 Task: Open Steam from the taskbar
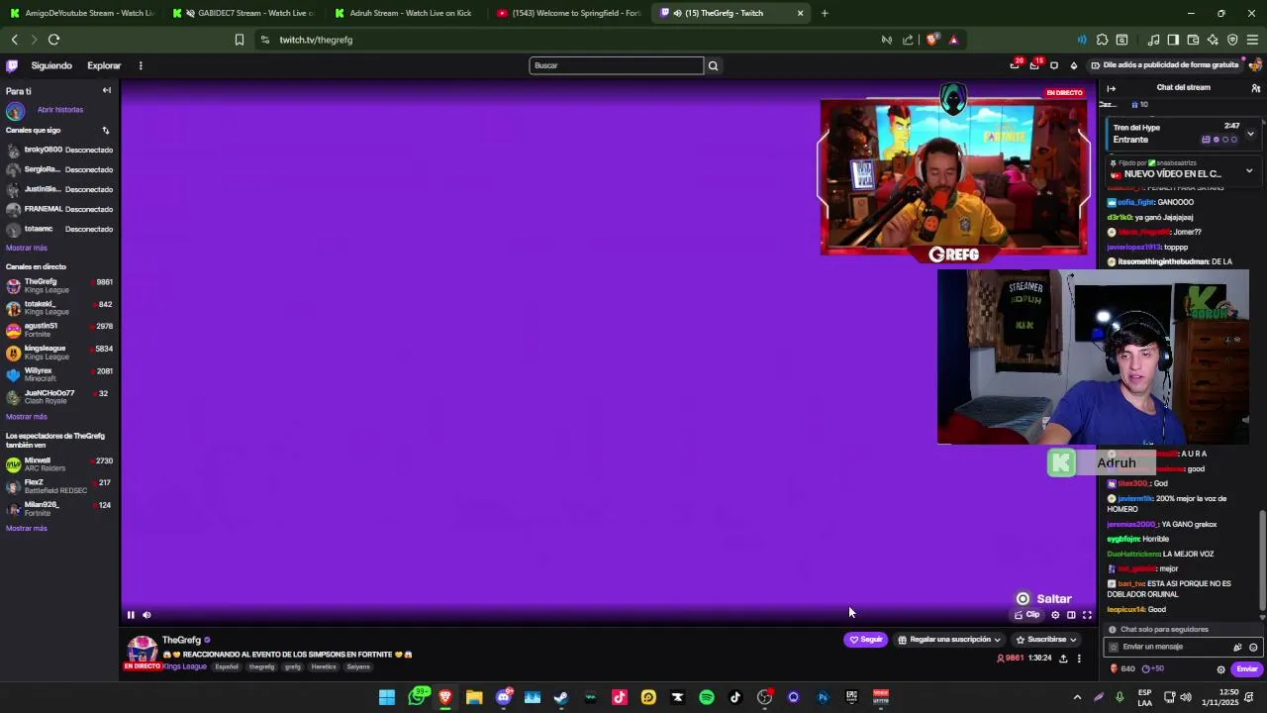pyautogui.click(x=561, y=697)
